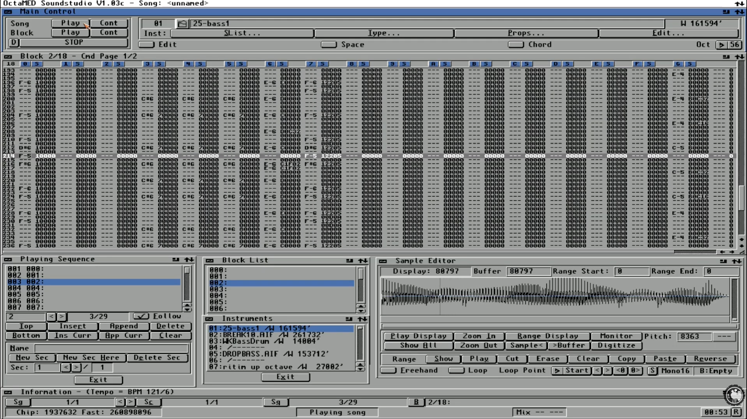Toggle the Chord checkbox
The width and height of the screenshot is (747, 419).
[516, 45]
